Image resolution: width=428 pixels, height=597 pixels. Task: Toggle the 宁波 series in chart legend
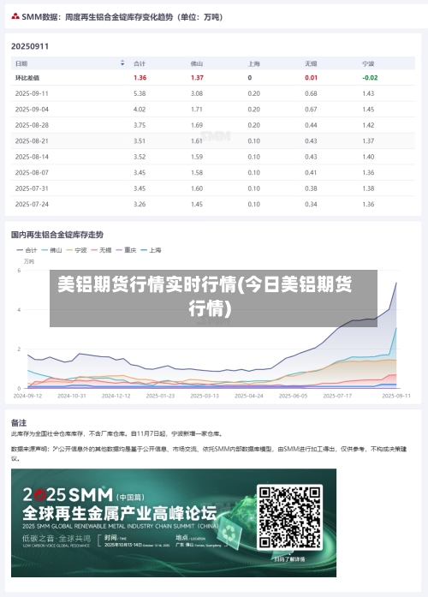click(76, 250)
